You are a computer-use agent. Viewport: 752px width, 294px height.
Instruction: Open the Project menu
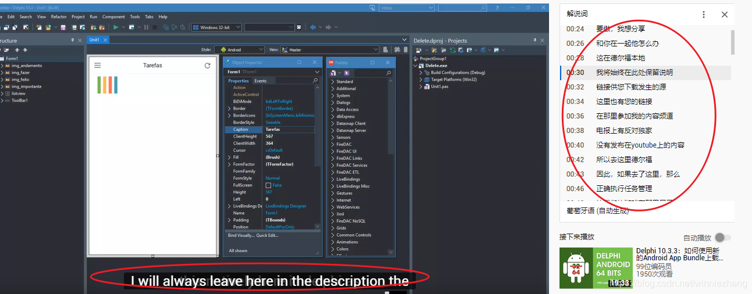point(78,17)
